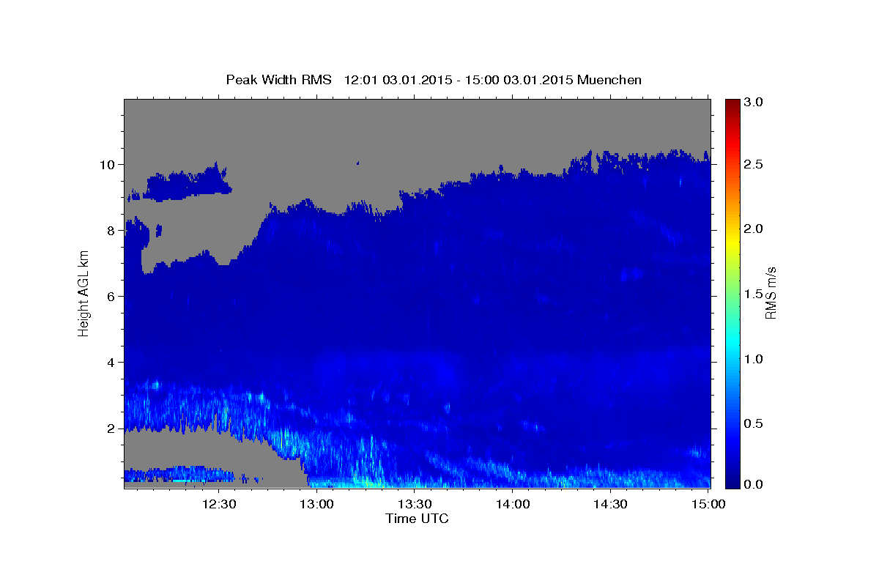Click the 'Time UTC' axis label
Viewport: 879px width, 586px height.
point(417,519)
